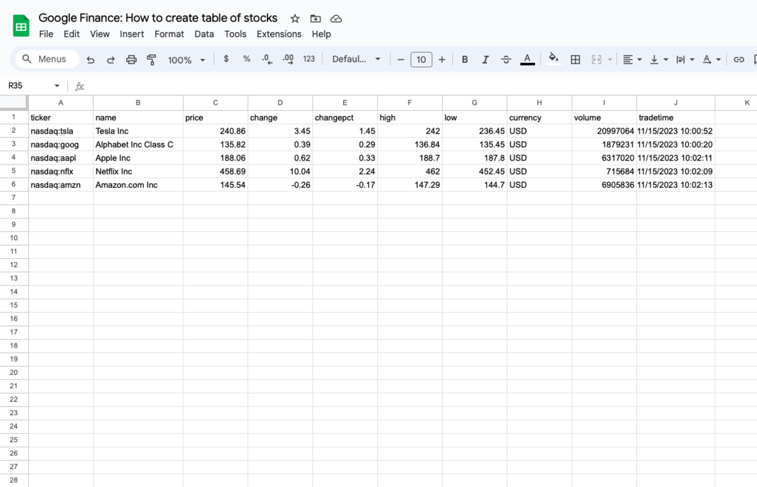Expand the horizontal align dropdown

[x=632, y=59]
